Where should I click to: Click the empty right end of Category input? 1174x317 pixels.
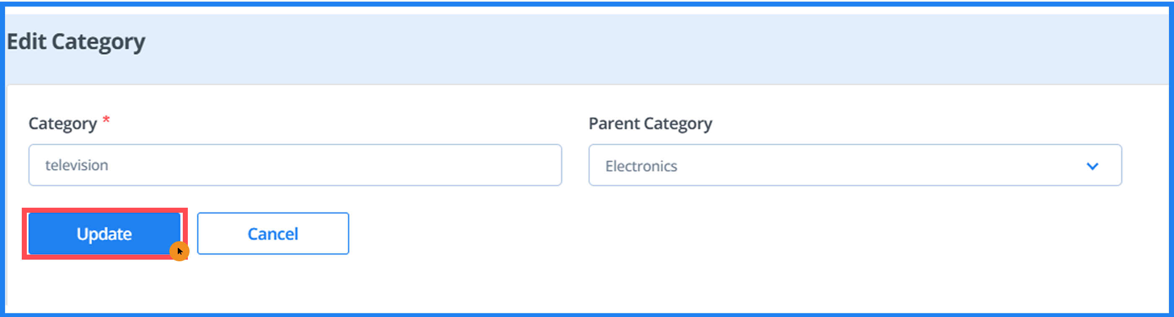click(x=501, y=165)
